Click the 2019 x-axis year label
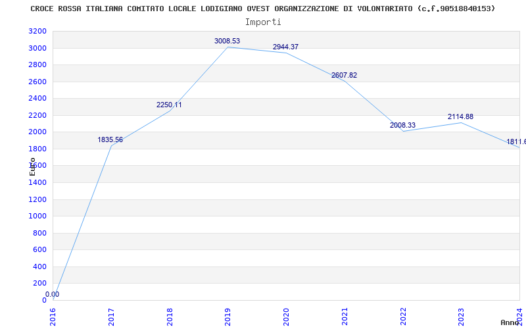Viewport: 526px width, 329px height. tap(227, 316)
